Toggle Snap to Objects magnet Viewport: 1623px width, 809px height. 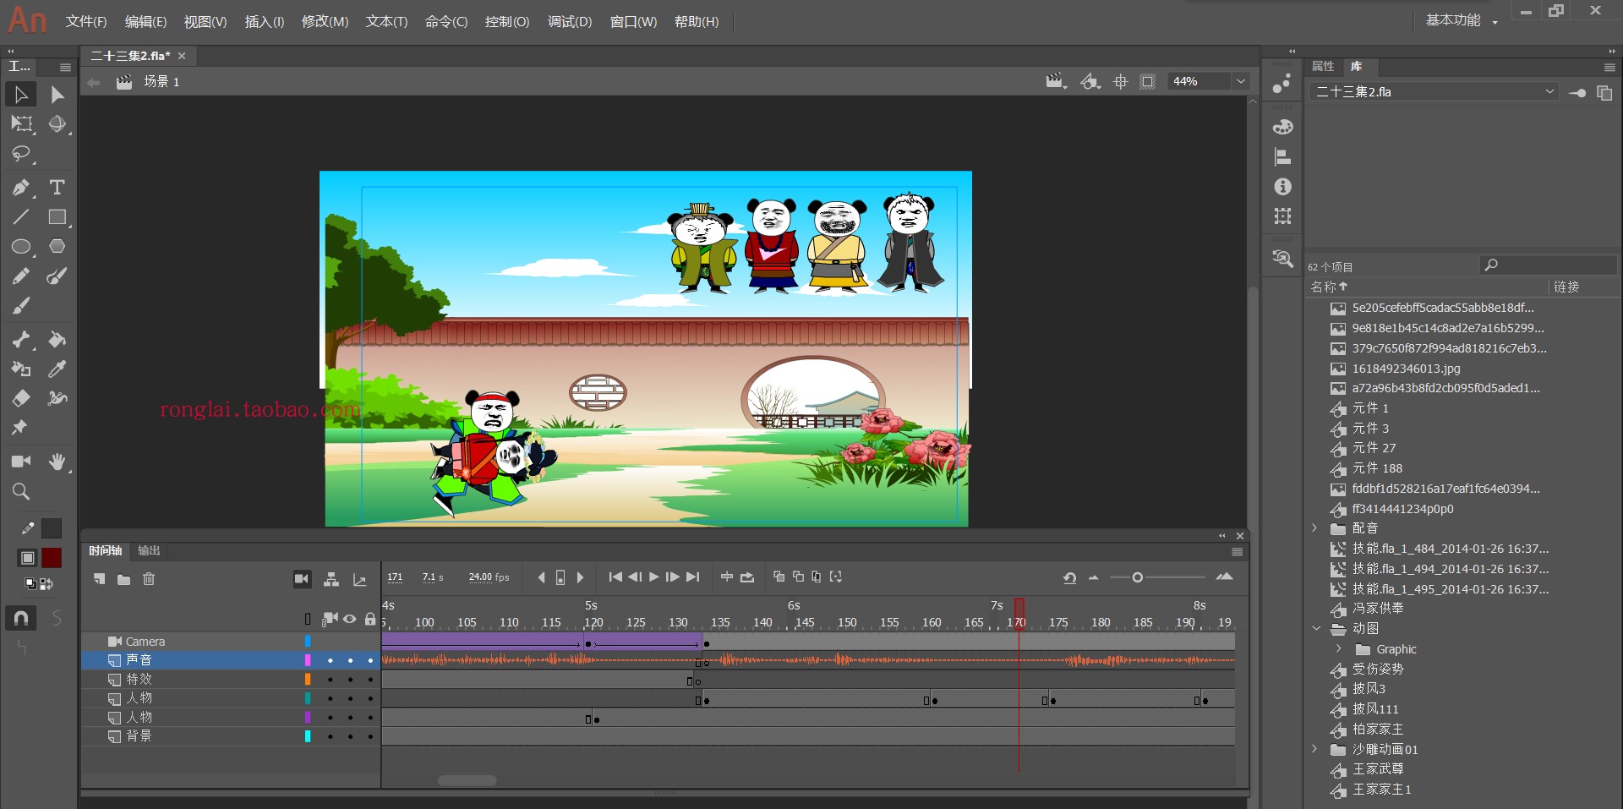point(21,618)
